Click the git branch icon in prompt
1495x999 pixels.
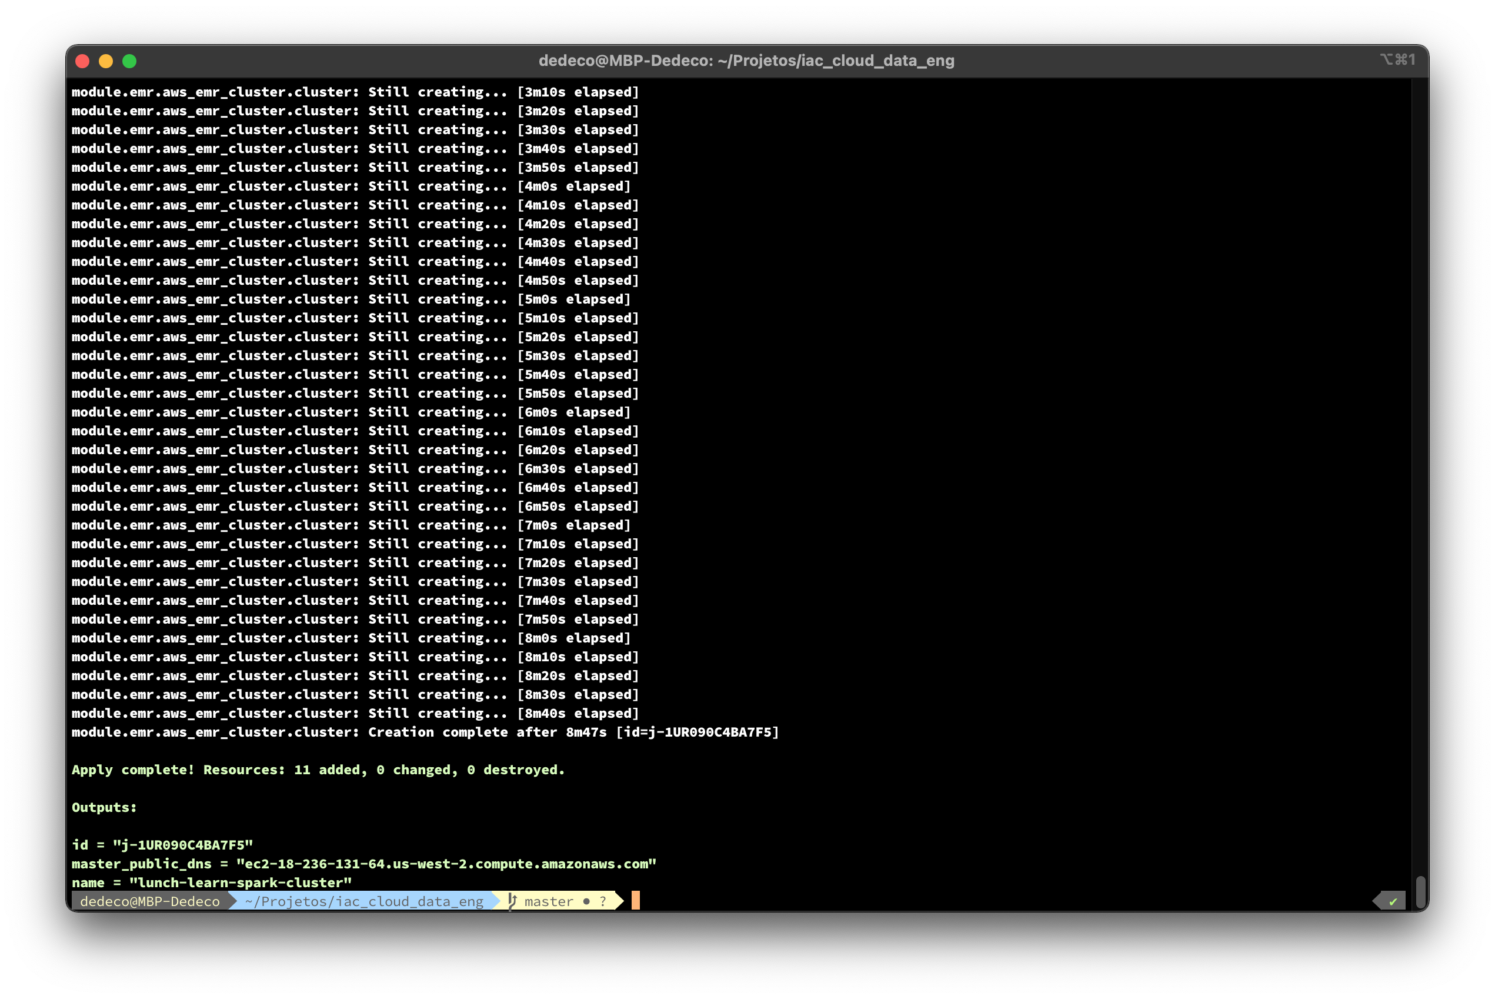point(513,901)
